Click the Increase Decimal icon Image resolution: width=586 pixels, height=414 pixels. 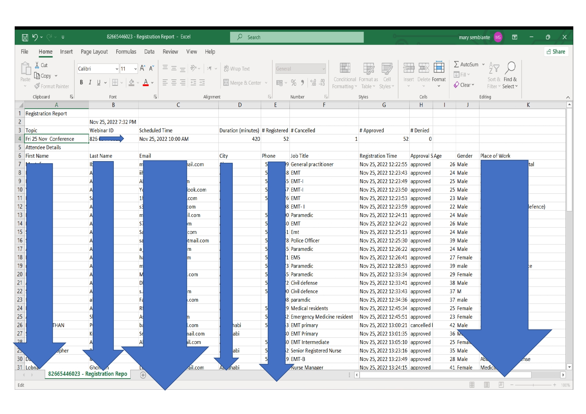pyautogui.click(x=313, y=83)
